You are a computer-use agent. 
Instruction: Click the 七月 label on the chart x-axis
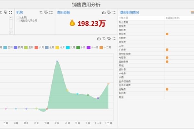tap(57, 123)
